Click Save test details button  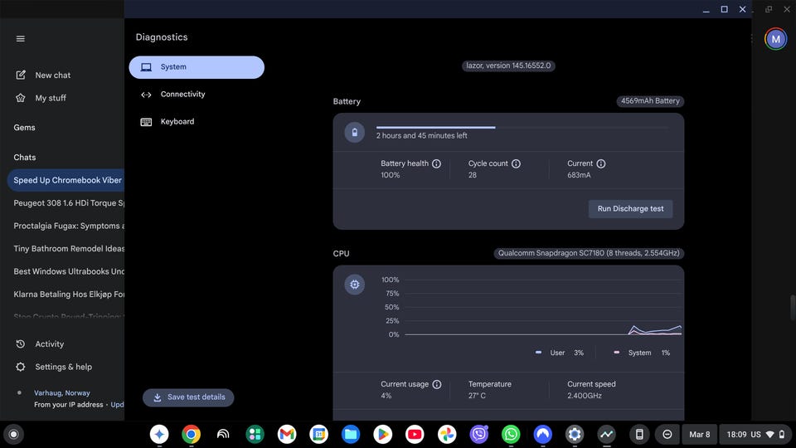(188, 397)
